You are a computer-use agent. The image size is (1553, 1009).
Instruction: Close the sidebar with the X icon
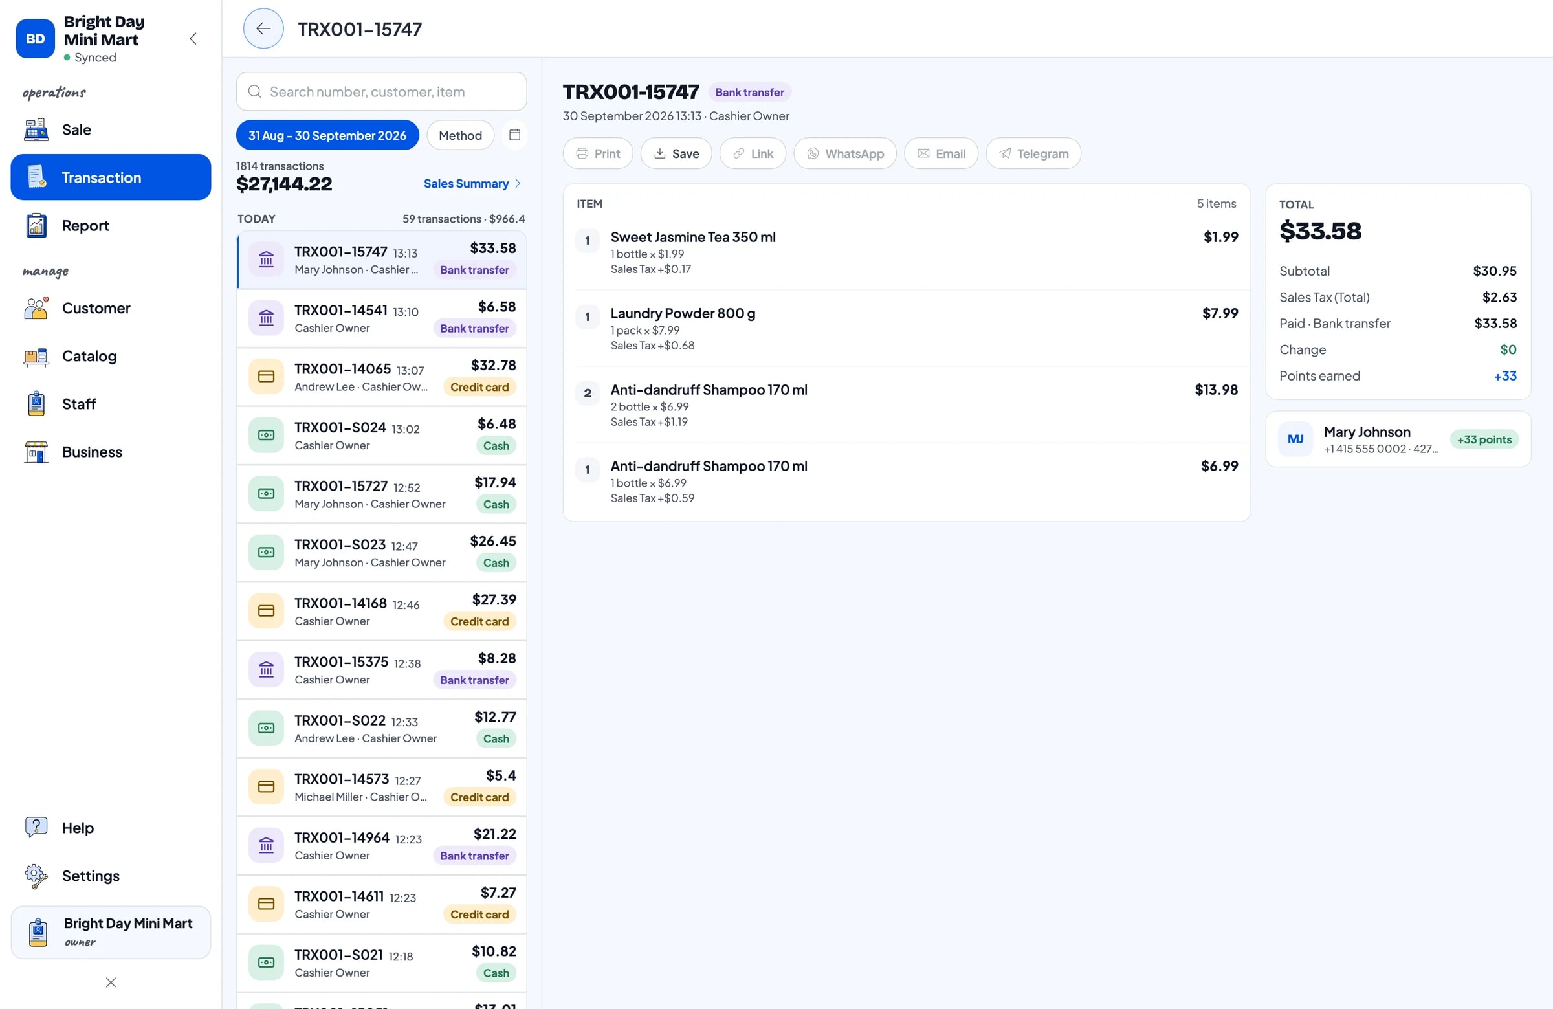click(x=110, y=982)
